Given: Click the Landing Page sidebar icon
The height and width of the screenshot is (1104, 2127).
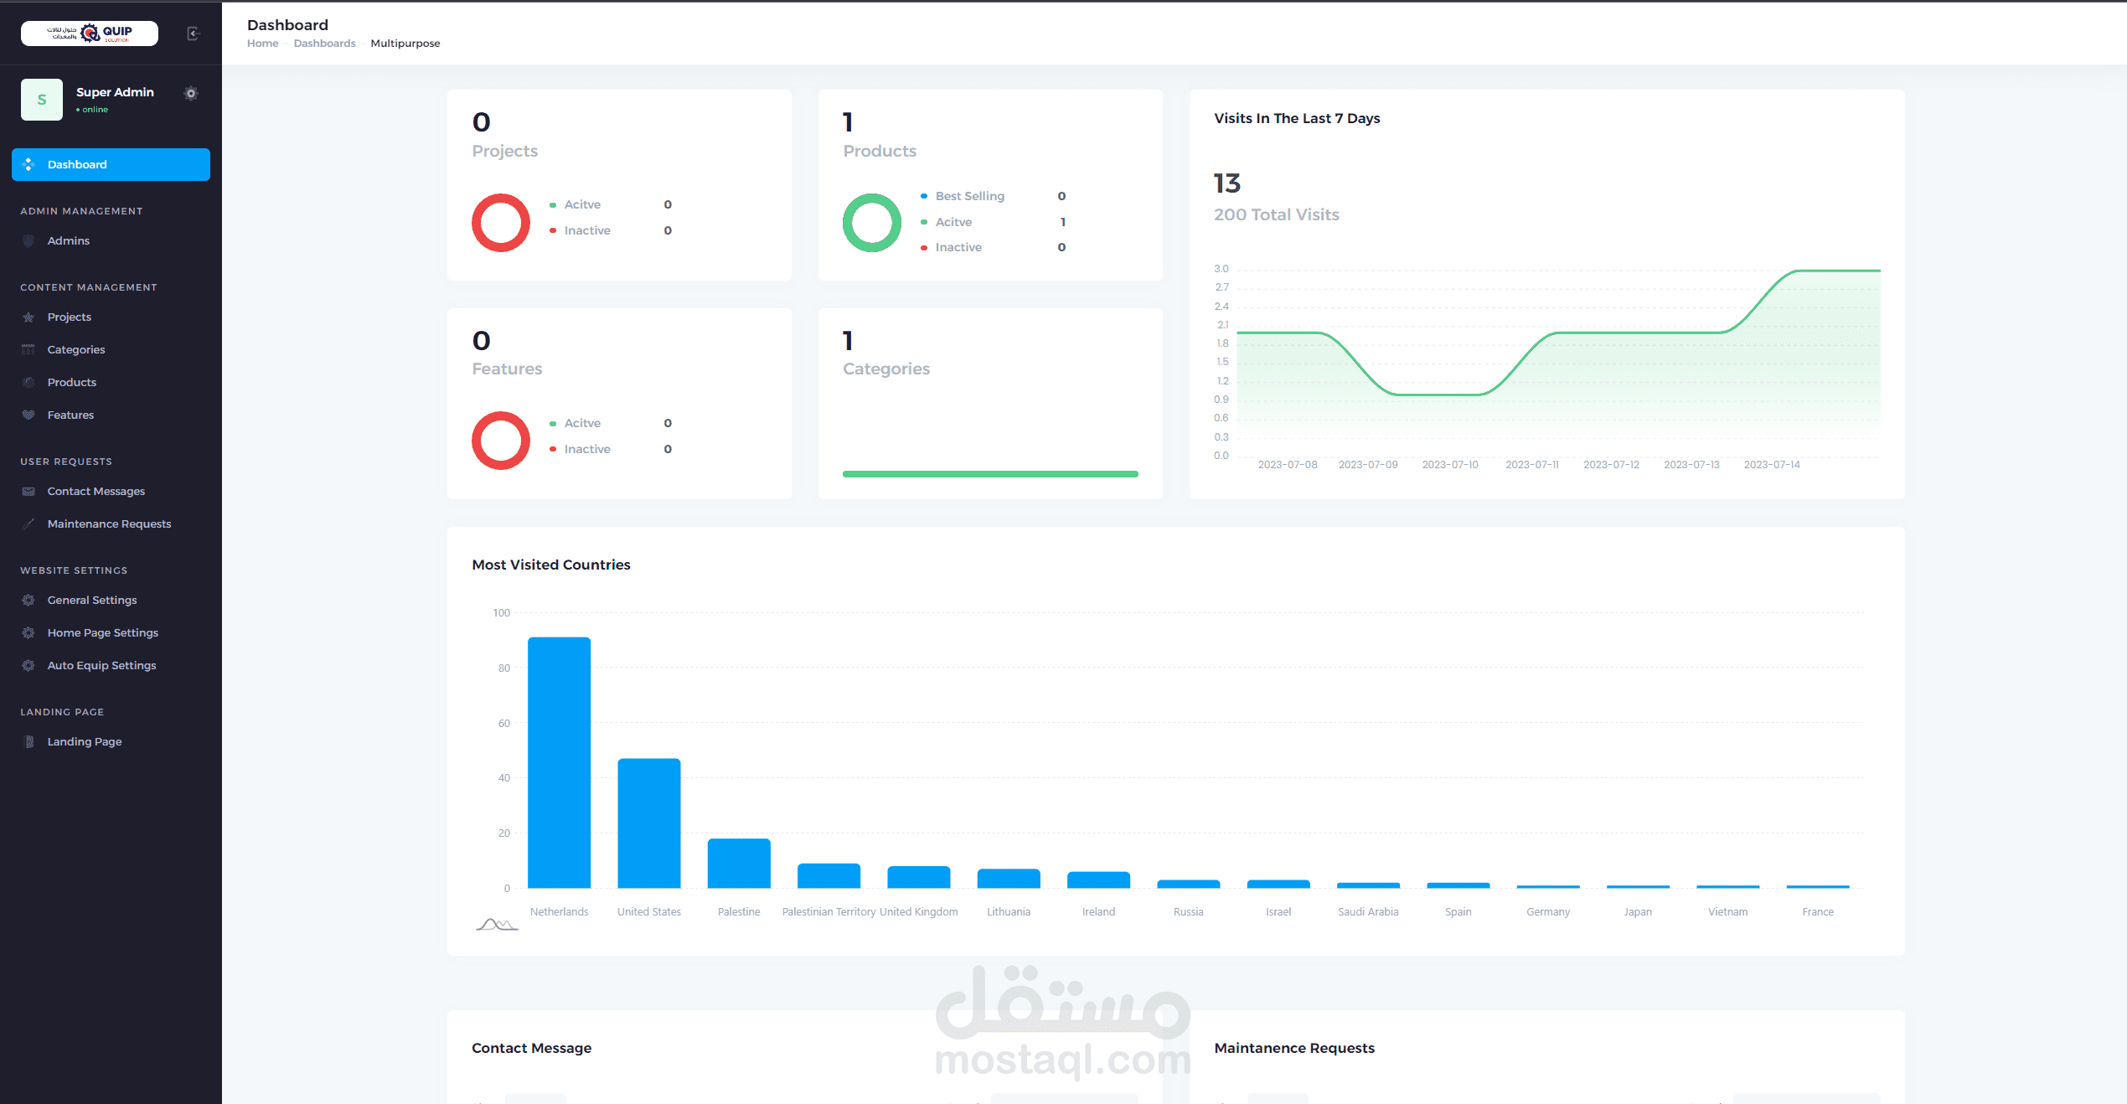Looking at the screenshot, I should point(29,742).
